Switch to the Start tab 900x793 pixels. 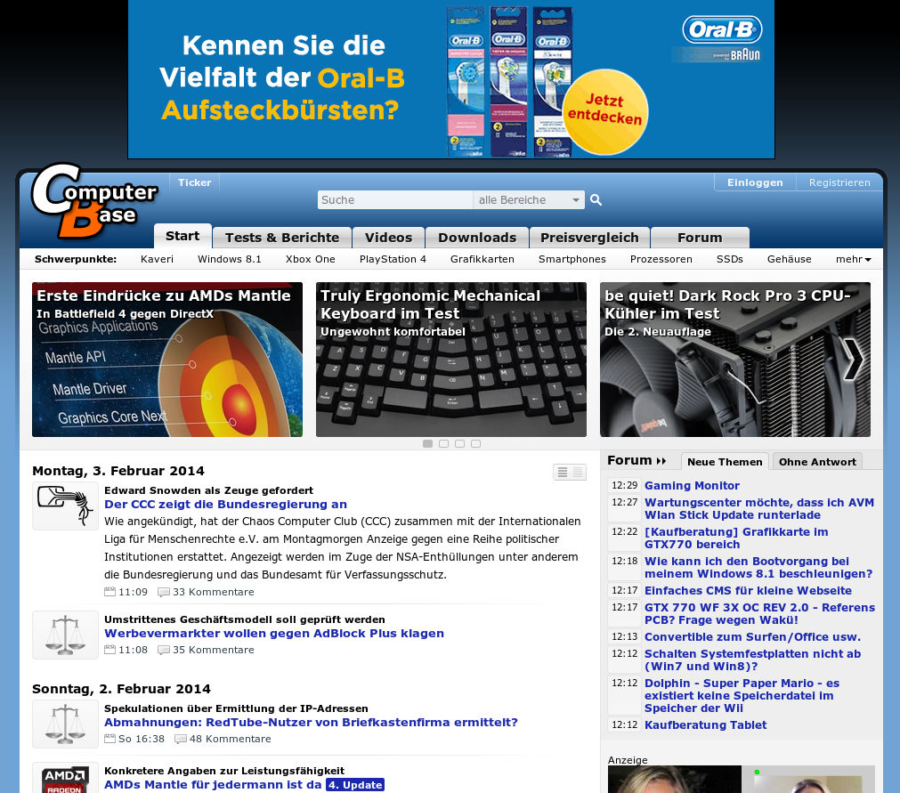pyautogui.click(x=182, y=236)
